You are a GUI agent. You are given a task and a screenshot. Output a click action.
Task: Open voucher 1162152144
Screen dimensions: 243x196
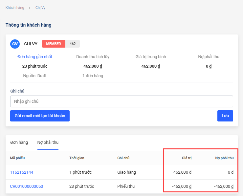tap(22, 172)
